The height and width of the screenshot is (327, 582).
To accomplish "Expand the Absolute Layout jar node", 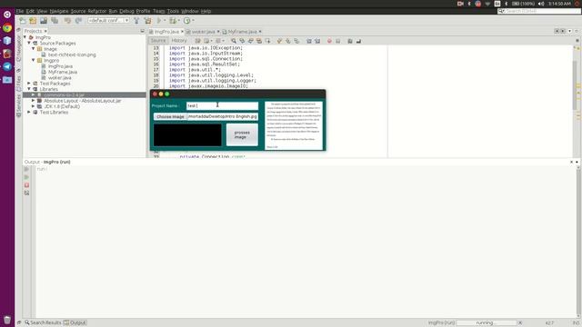I will point(34,101).
